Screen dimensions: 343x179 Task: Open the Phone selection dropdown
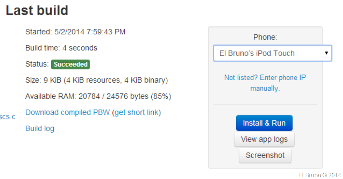272,53
